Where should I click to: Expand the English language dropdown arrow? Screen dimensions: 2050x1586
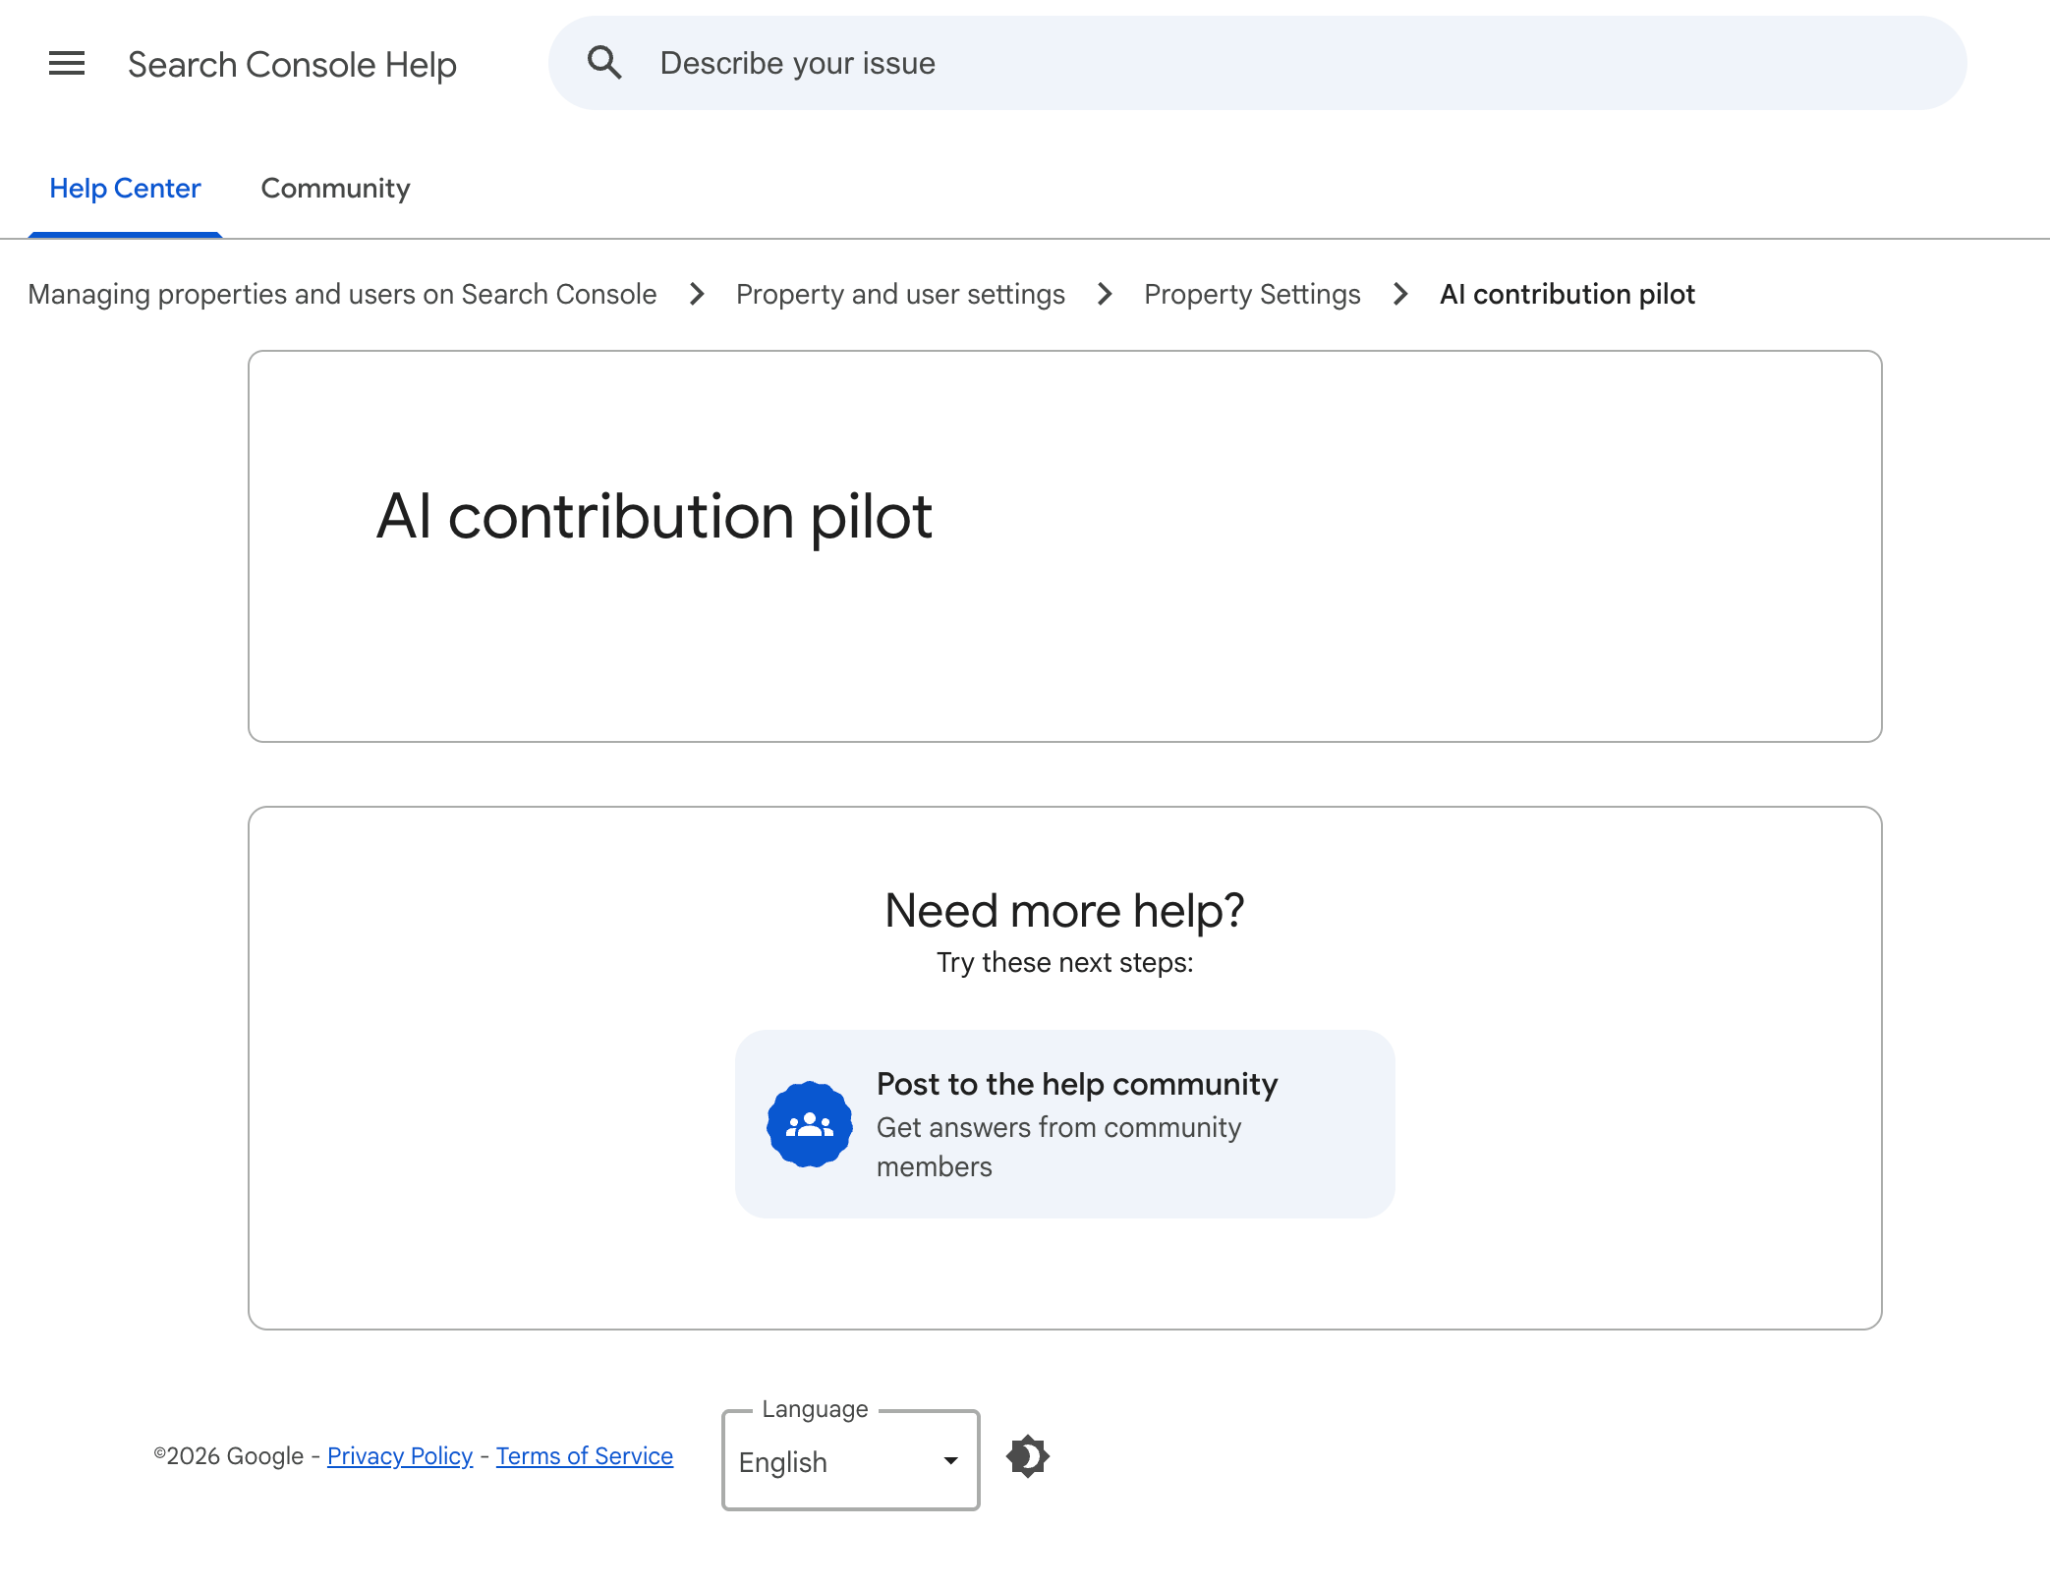pos(948,1461)
